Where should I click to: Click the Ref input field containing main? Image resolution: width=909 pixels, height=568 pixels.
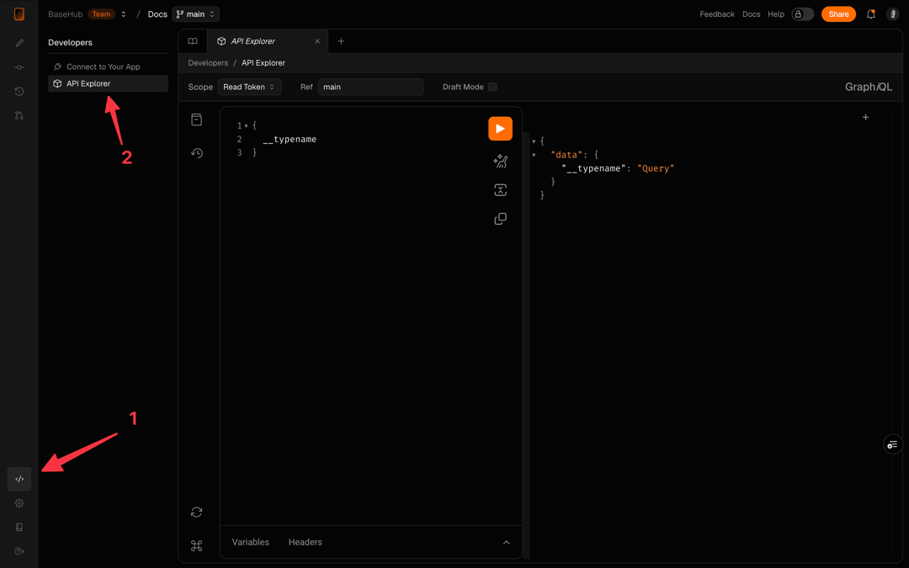tap(370, 87)
